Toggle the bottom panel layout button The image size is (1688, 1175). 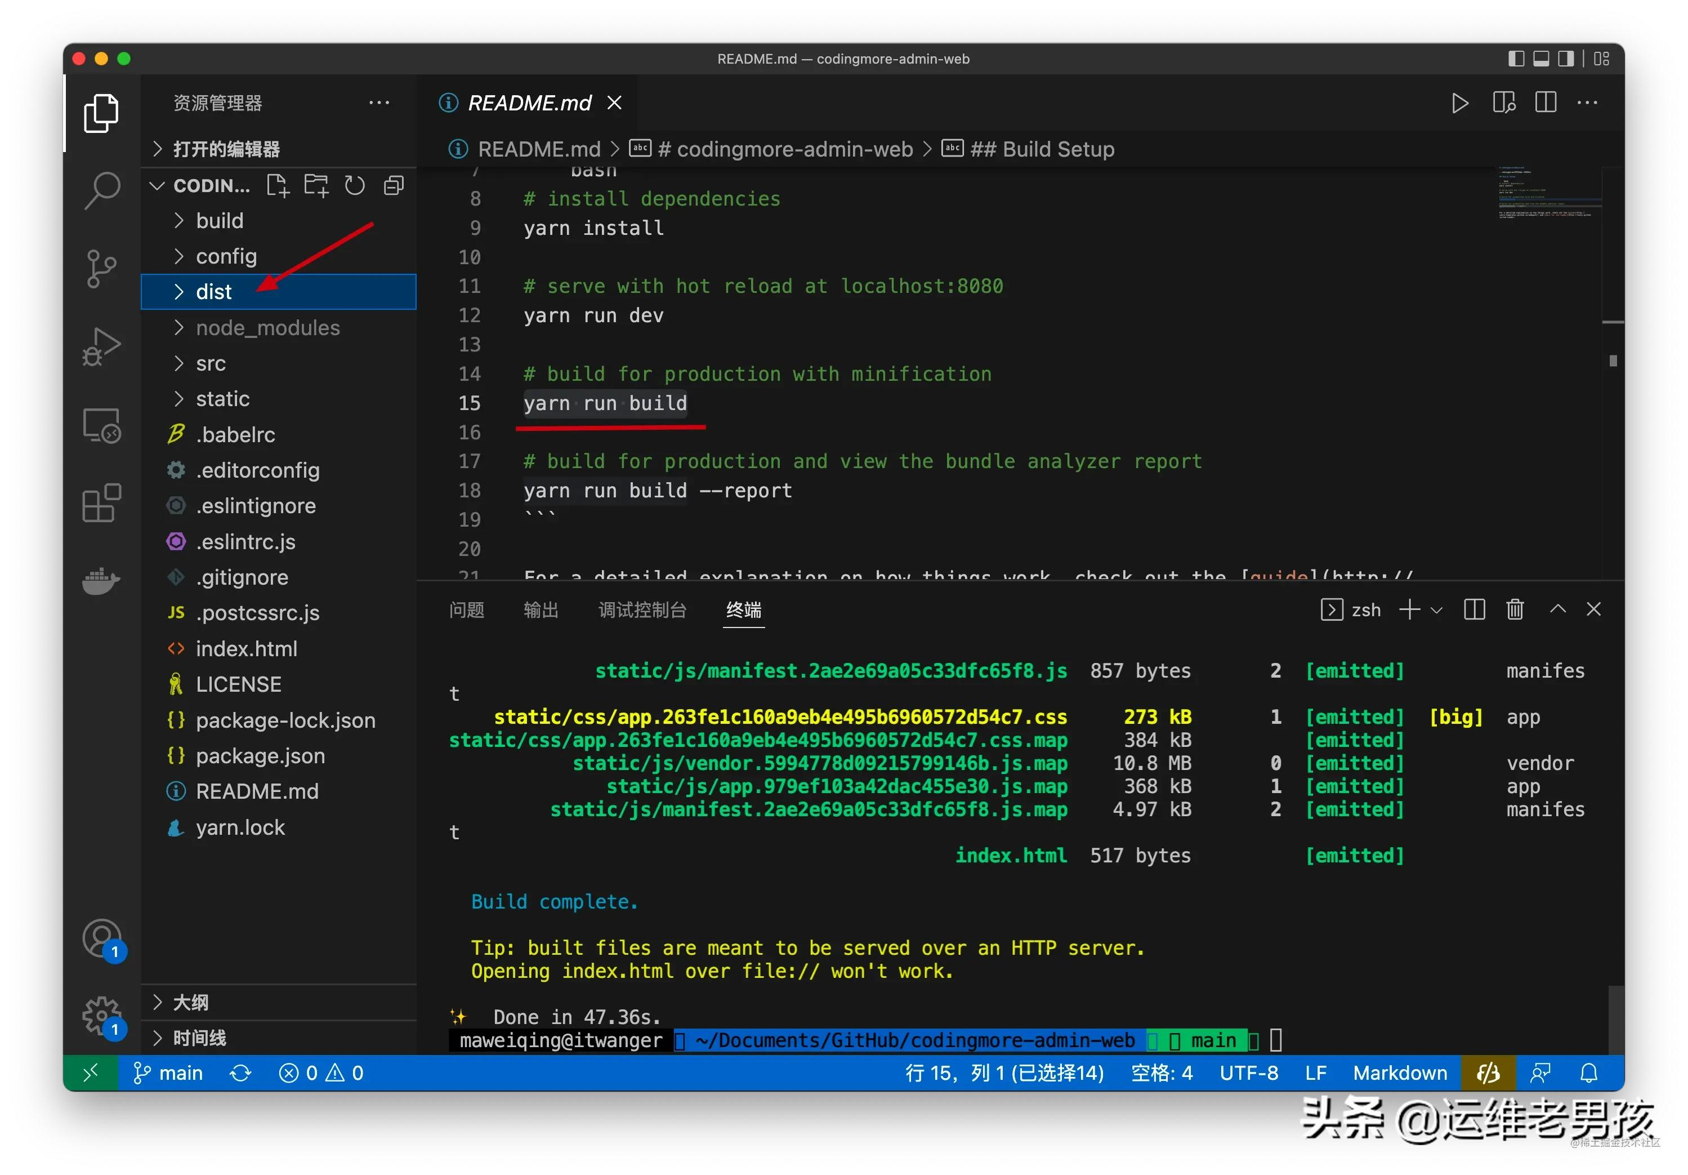coord(1541,59)
